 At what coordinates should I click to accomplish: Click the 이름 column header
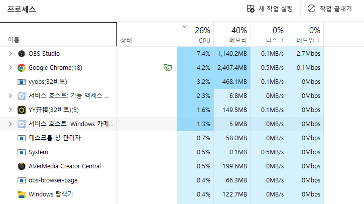[58, 34]
